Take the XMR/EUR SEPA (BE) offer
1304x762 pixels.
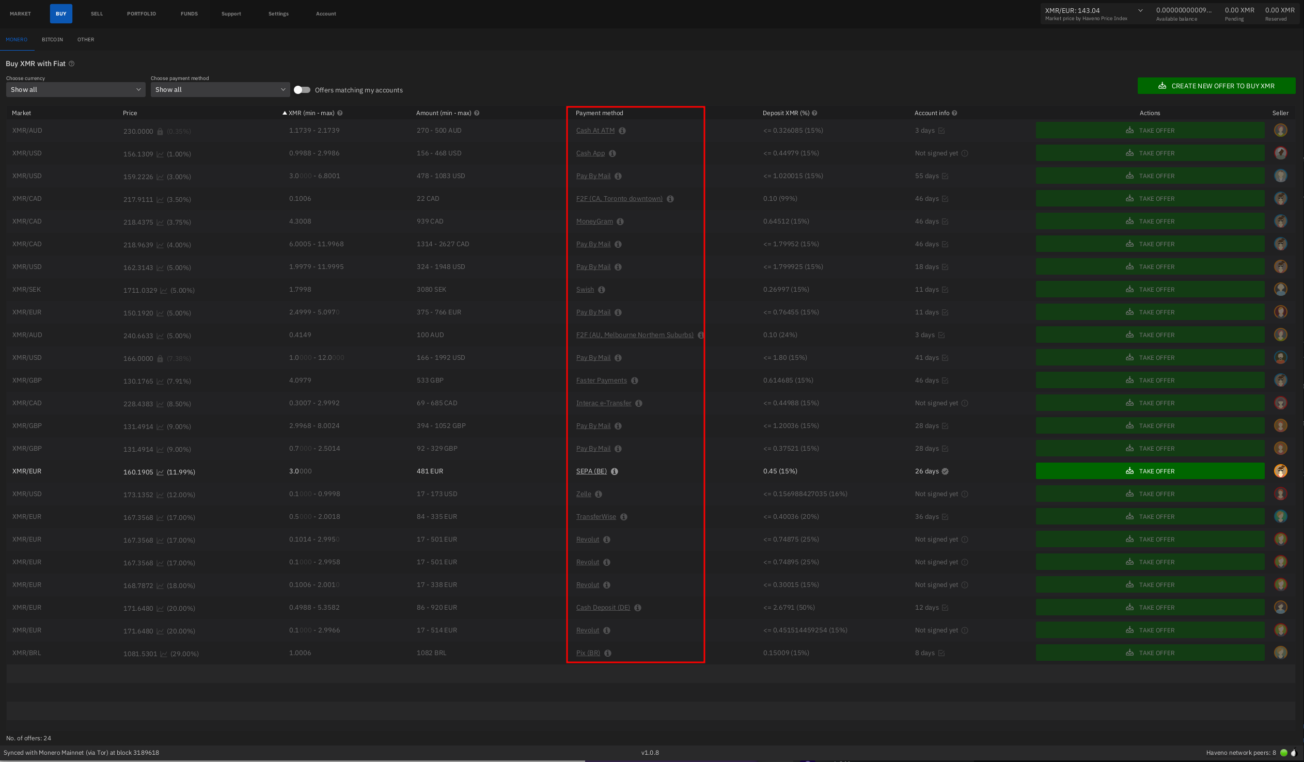pyautogui.click(x=1150, y=471)
